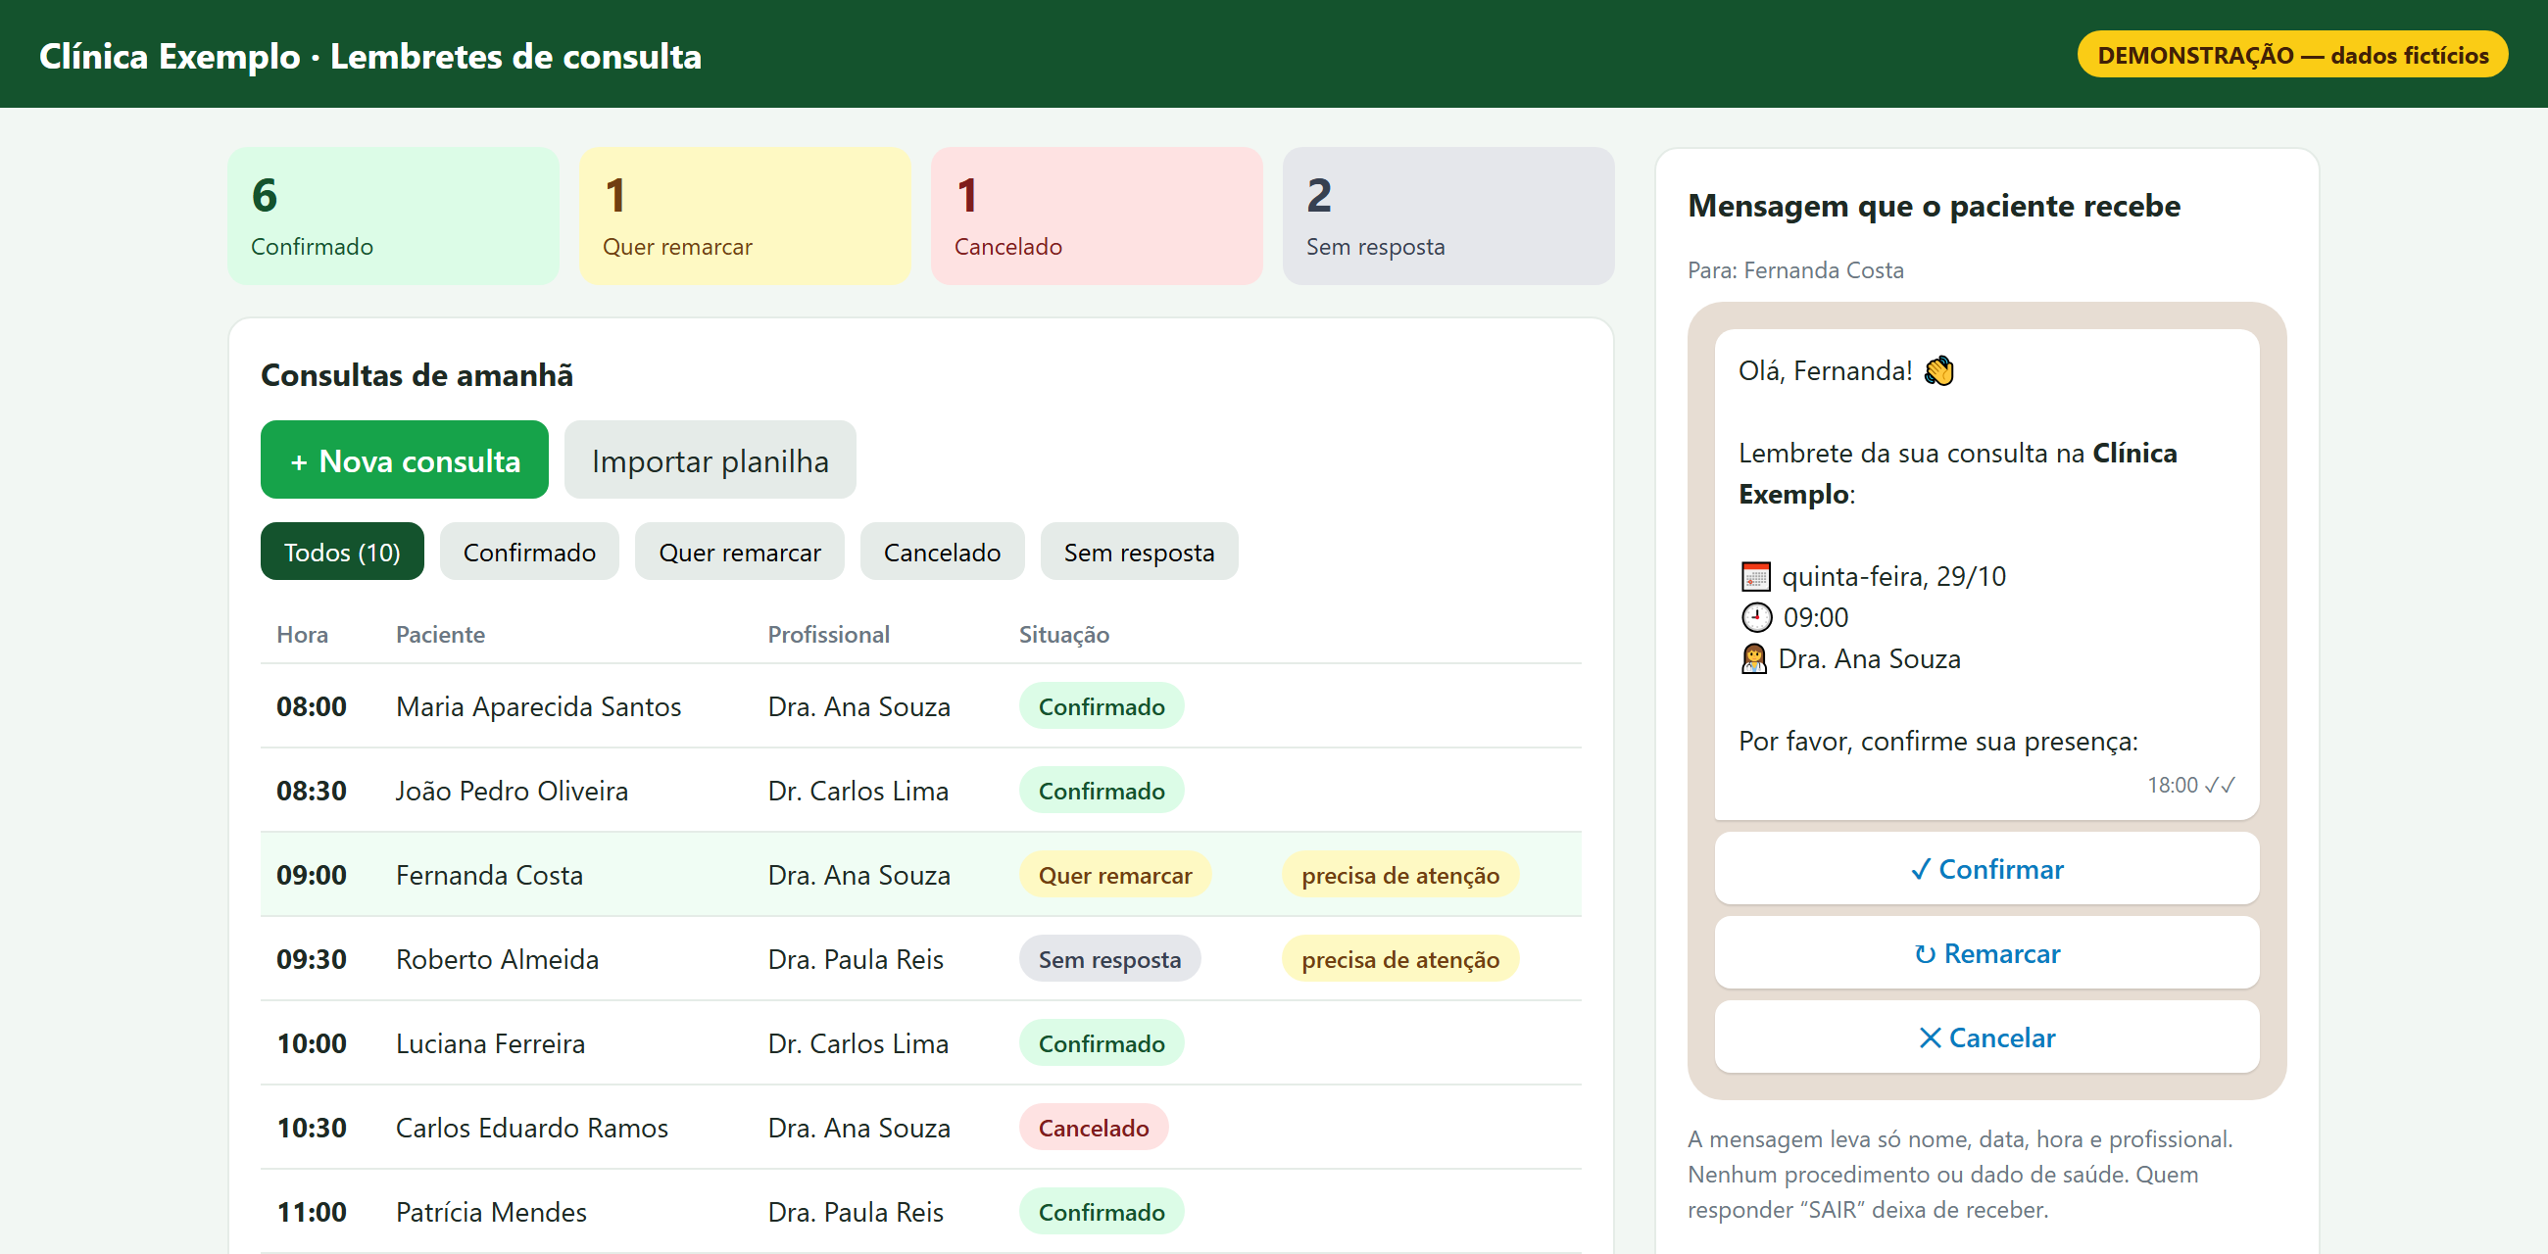
Task: Click Quer remarcar badge for Fernanda Costa
Action: click(x=1115, y=874)
